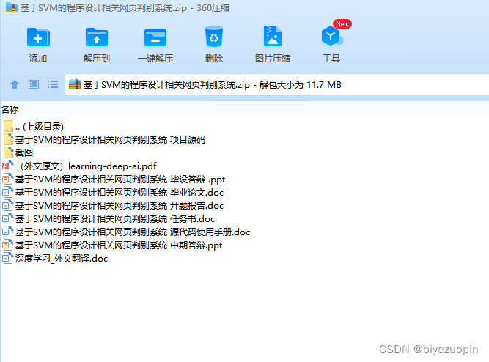Click the zip archive icon in path bar
Screen dimensions: 489x362
(75, 84)
